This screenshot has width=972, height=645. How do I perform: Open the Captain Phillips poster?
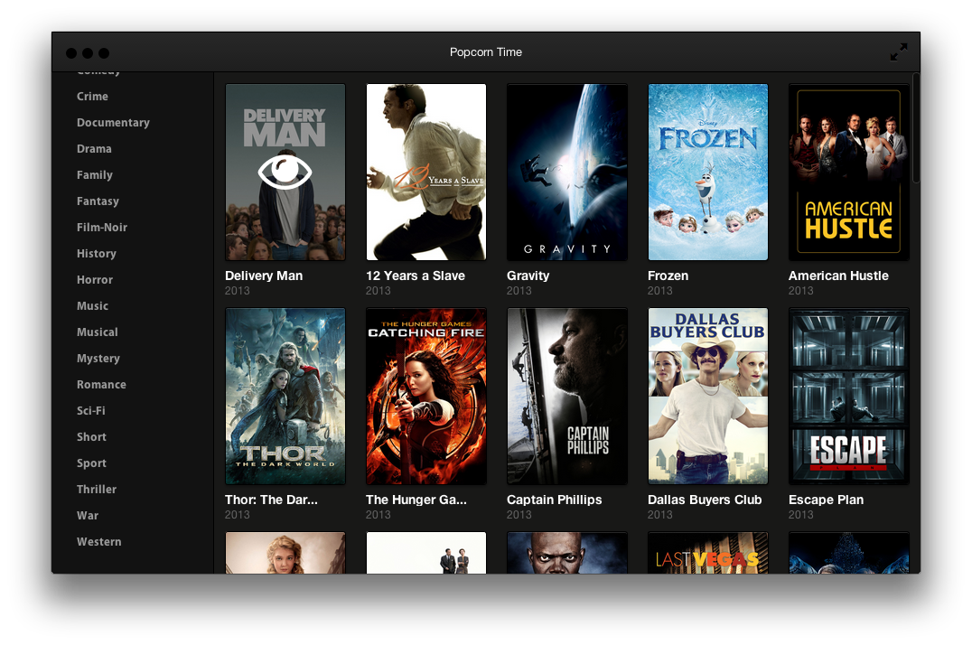(x=567, y=397)
